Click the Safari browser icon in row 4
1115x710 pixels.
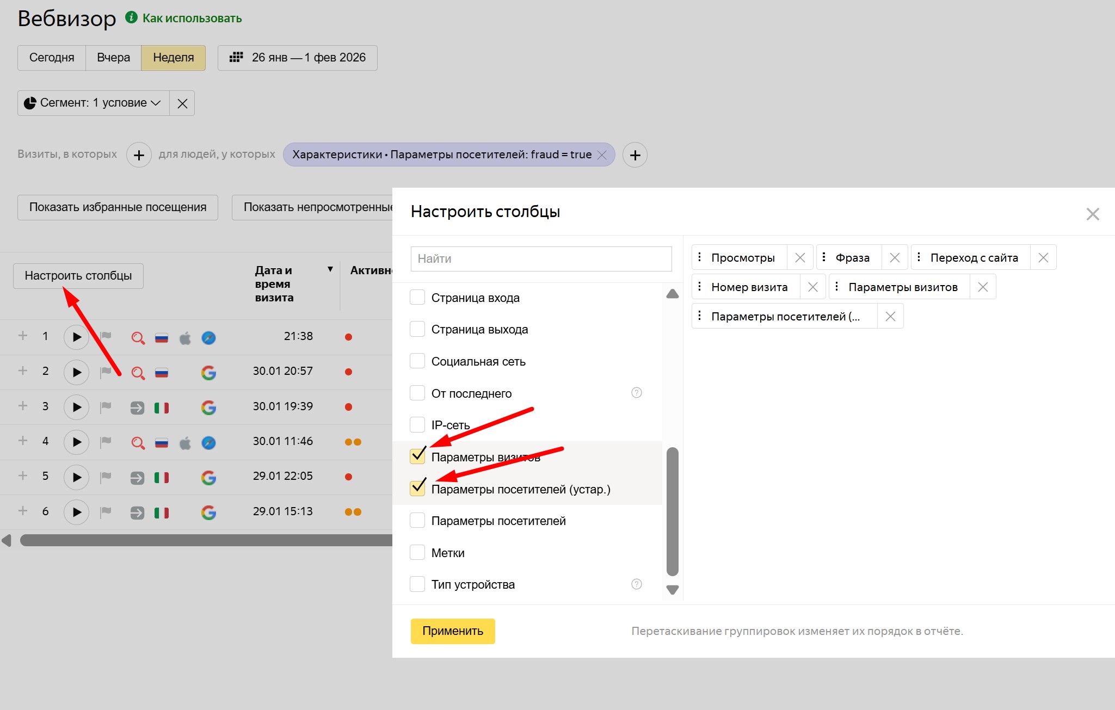point(208,443)
